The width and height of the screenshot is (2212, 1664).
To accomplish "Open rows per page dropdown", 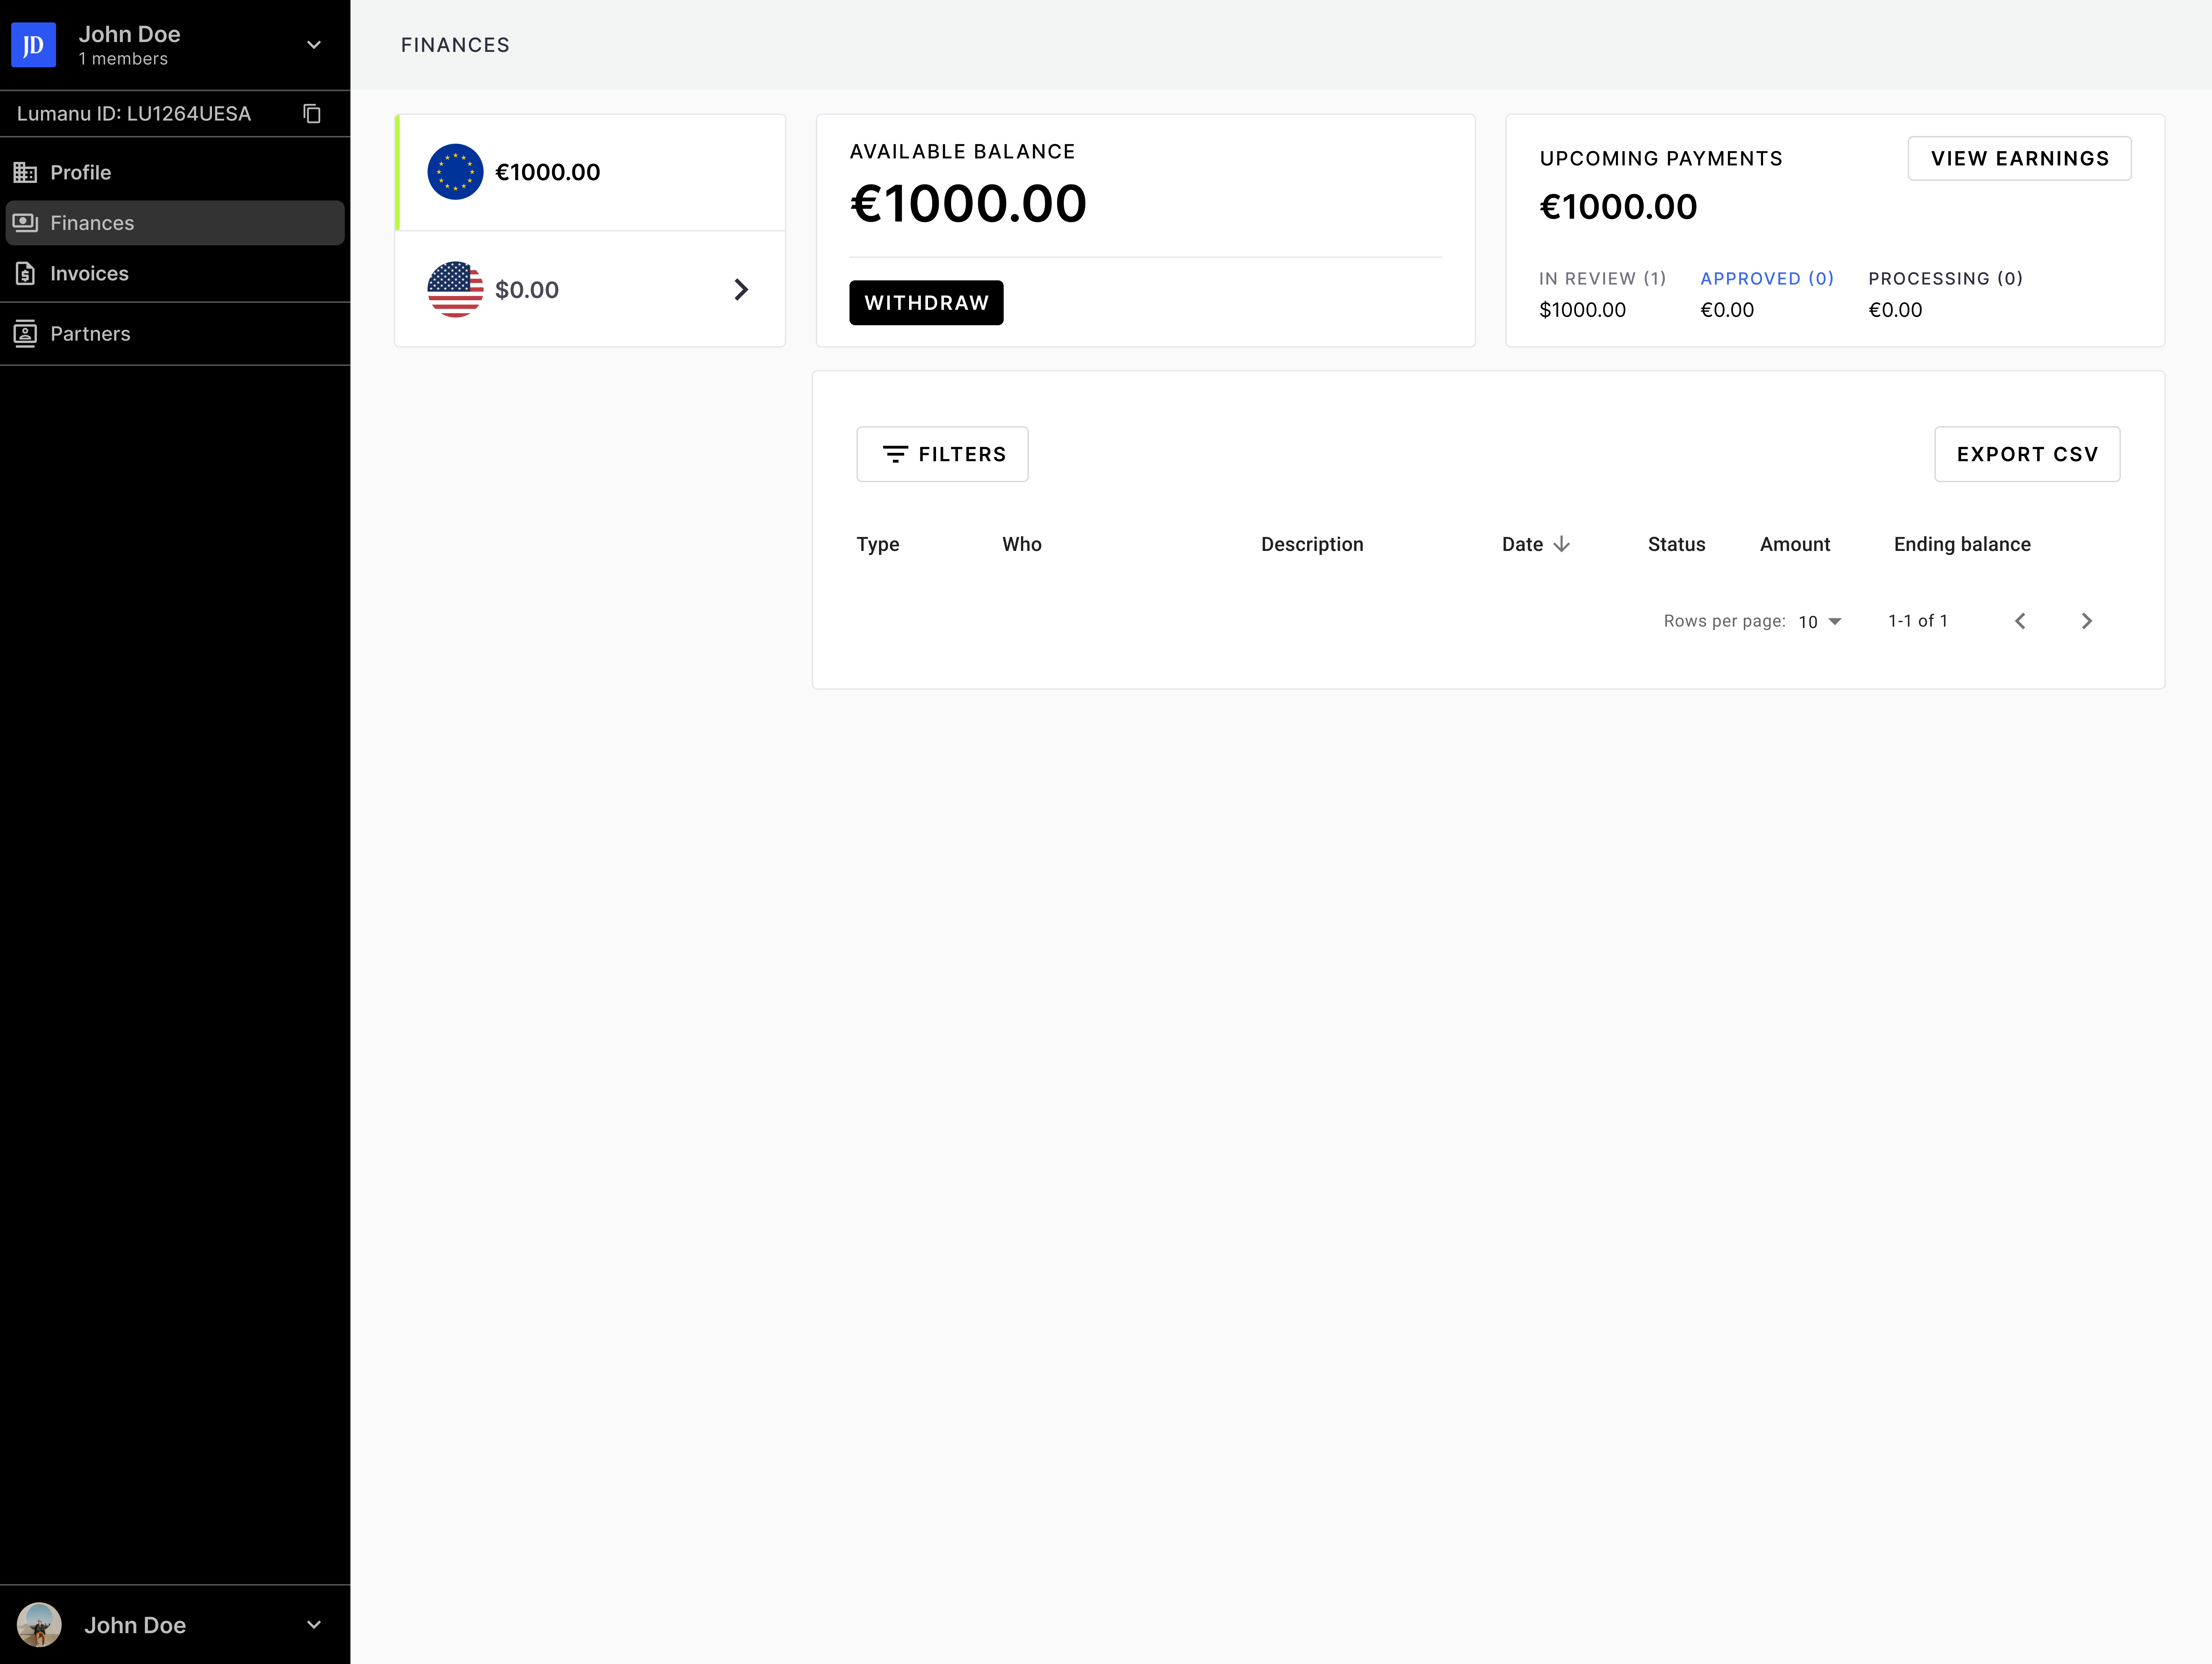I will click(1820, 621).
